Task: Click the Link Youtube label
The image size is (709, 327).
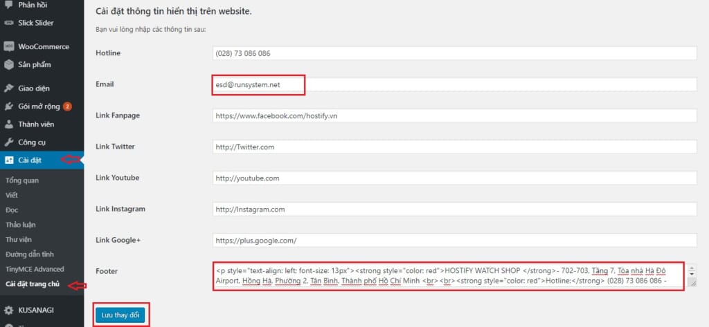Action: click(118, 178)
